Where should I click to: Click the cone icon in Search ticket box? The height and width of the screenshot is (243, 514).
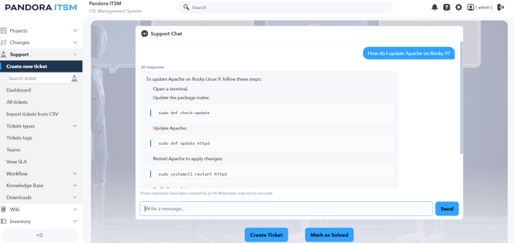75,78
